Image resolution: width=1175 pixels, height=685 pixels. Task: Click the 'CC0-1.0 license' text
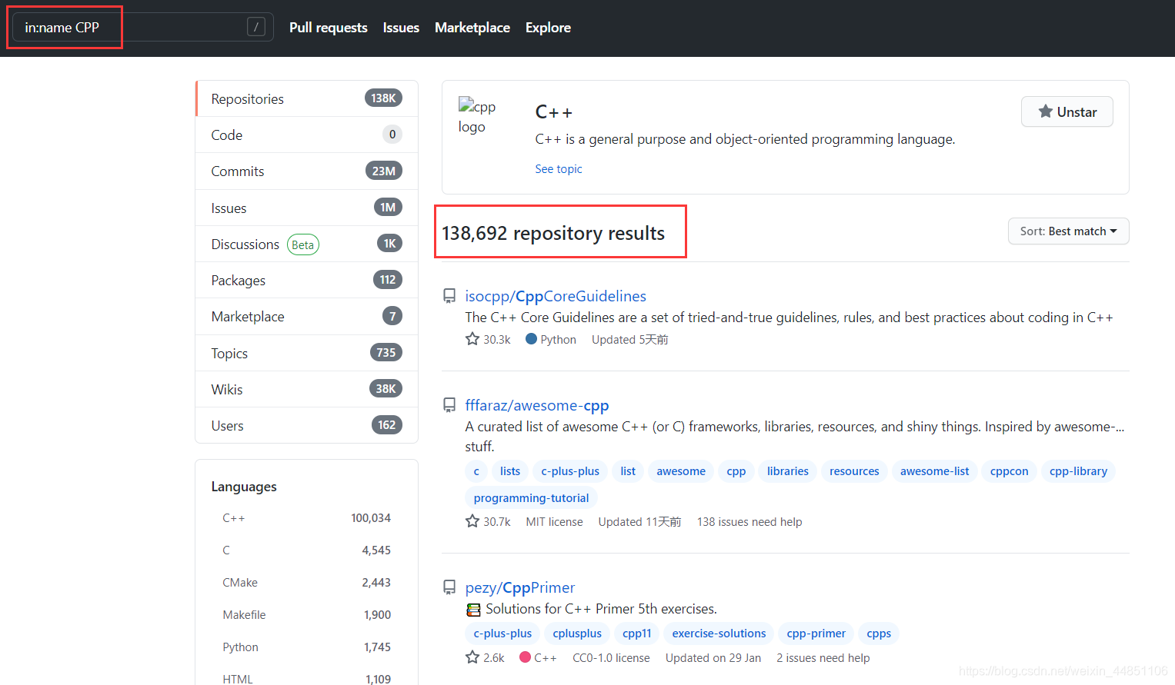click(x=611, y=658)
